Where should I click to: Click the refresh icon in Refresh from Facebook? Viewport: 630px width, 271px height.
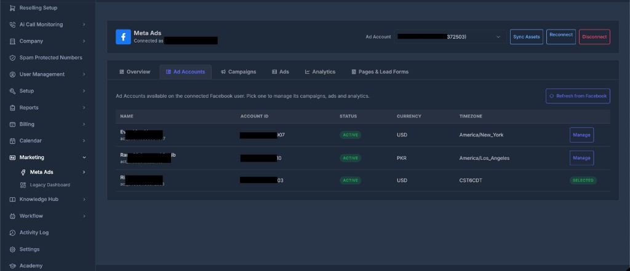coord(552,96)
